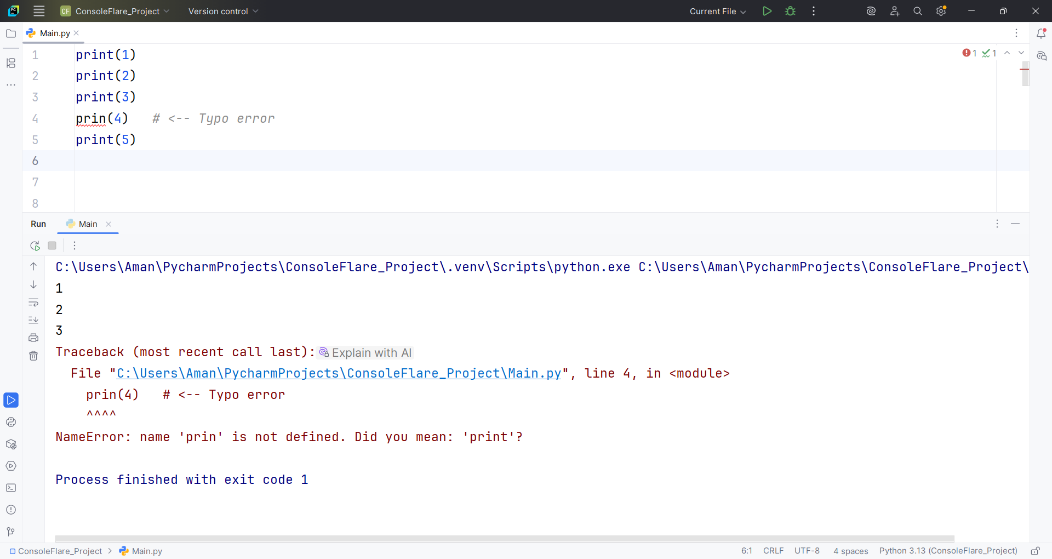The image size is (1052, 559).
Task: Toggle soft-wrap in the console output
Action: [33, 303]
